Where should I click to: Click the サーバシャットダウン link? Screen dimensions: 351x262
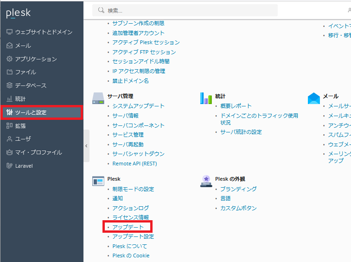pyautogui.click(x=138, y=154)
